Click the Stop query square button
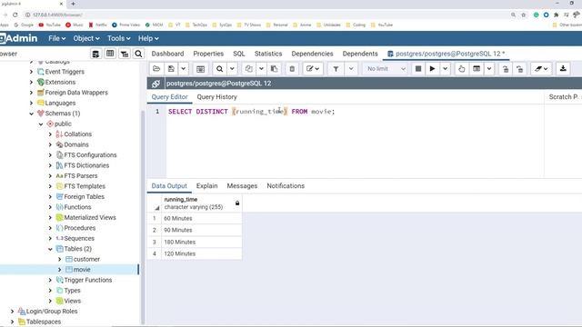582x327 pixels. (418, 69)
